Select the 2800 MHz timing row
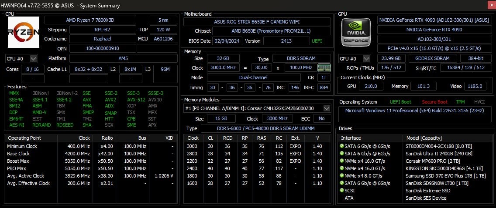 (x=257, y=154)
